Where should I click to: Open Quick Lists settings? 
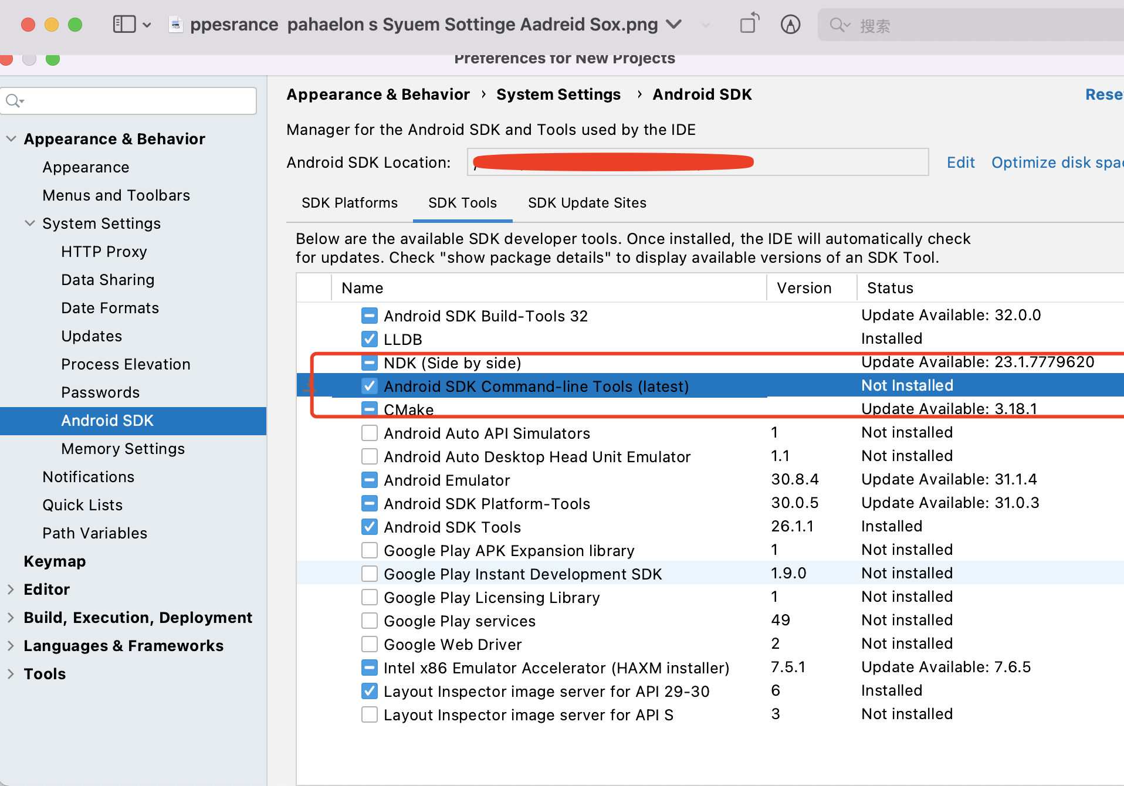coord(82,505)
